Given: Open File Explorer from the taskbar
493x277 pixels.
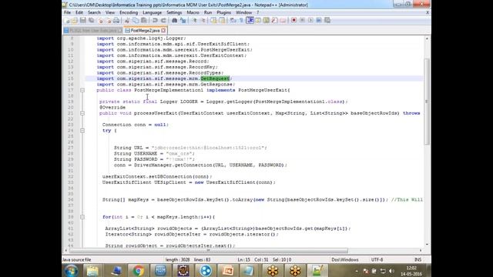Looking at the screenshot, I should click(x=92, y=270).
